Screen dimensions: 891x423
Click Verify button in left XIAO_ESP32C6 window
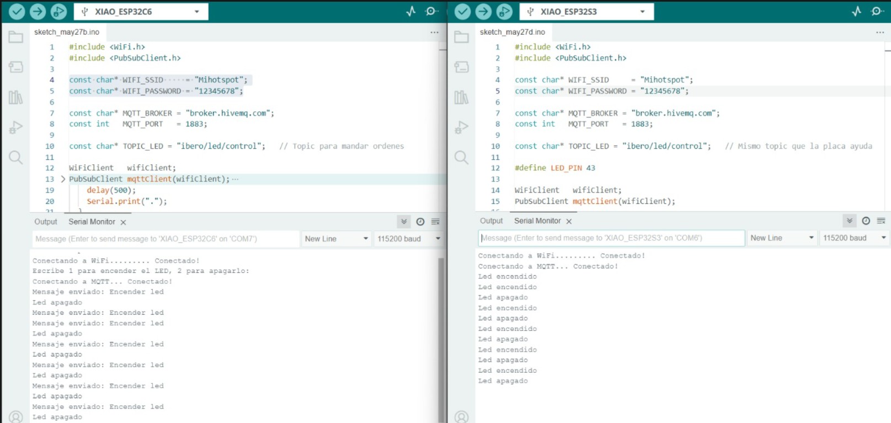click(17, 11)
